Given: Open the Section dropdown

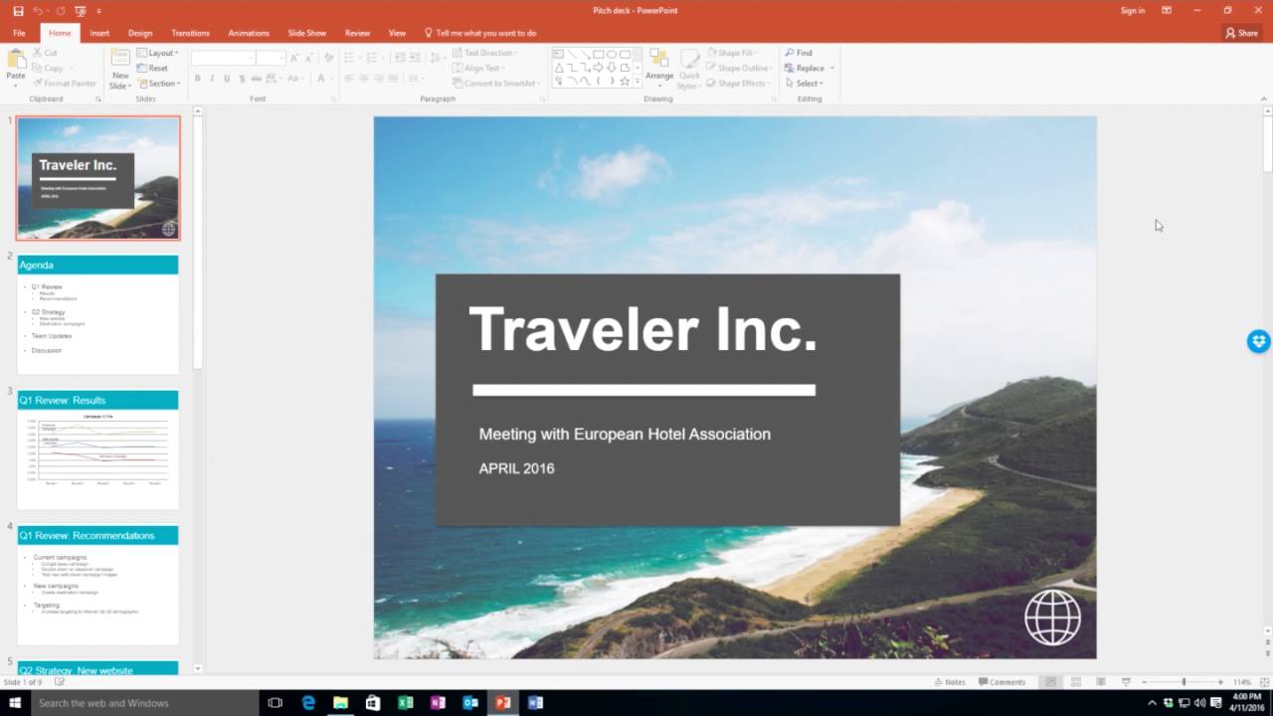Looking at the screenshot, I should pos(159,84).
